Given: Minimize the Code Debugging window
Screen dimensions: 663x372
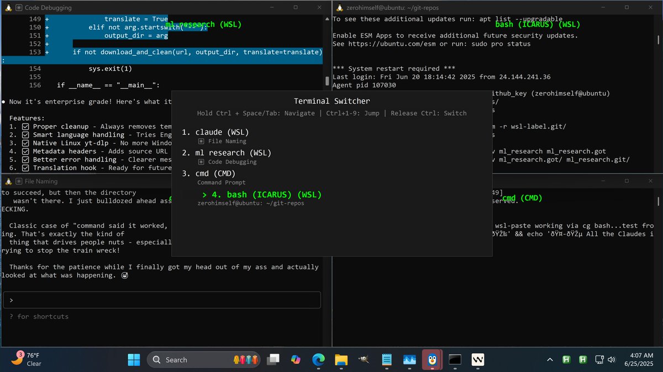Looking at the screenshot, I should (x=271, y=8).
